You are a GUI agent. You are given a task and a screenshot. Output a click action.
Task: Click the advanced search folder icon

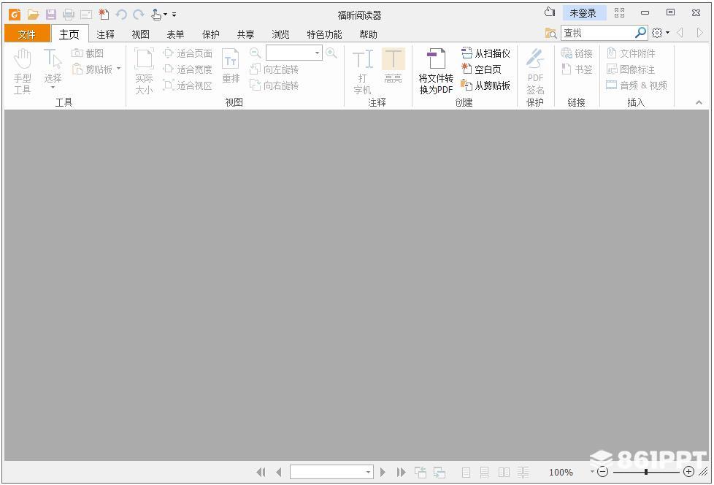click(x=550, y=33)
